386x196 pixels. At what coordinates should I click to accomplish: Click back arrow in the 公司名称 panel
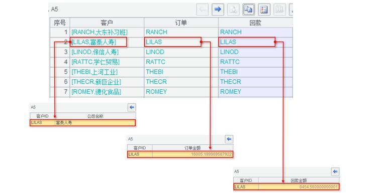[x=132, y=107]
